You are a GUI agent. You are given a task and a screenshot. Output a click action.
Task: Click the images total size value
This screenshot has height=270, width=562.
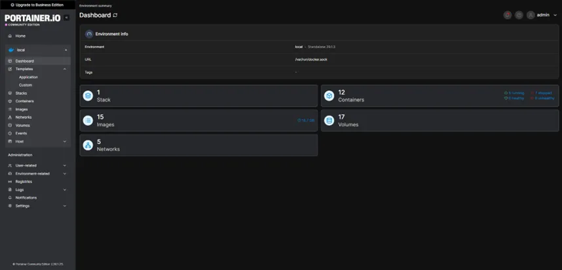click(306, 120)
